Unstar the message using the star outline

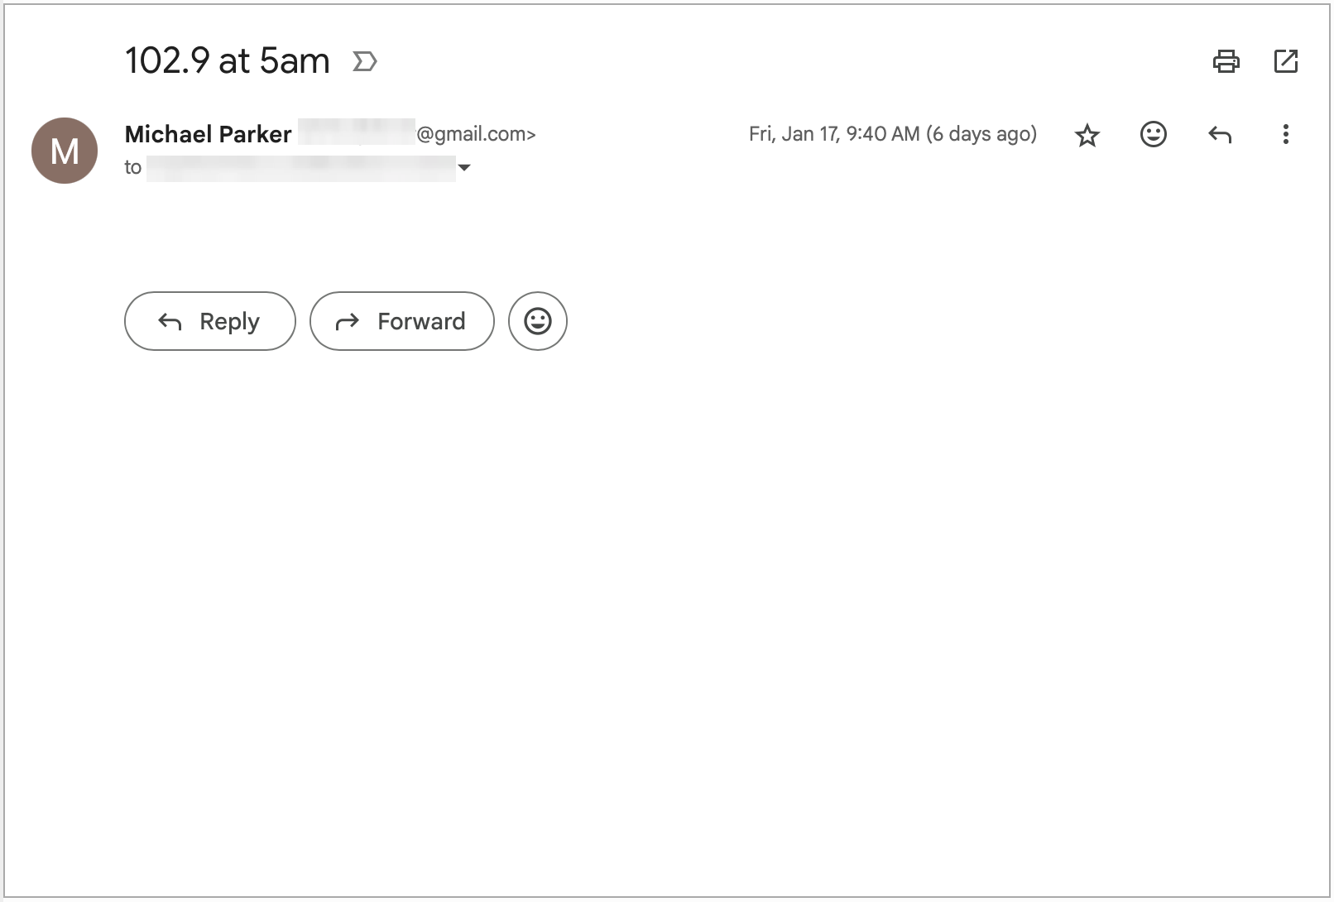tap(1087, 134)
